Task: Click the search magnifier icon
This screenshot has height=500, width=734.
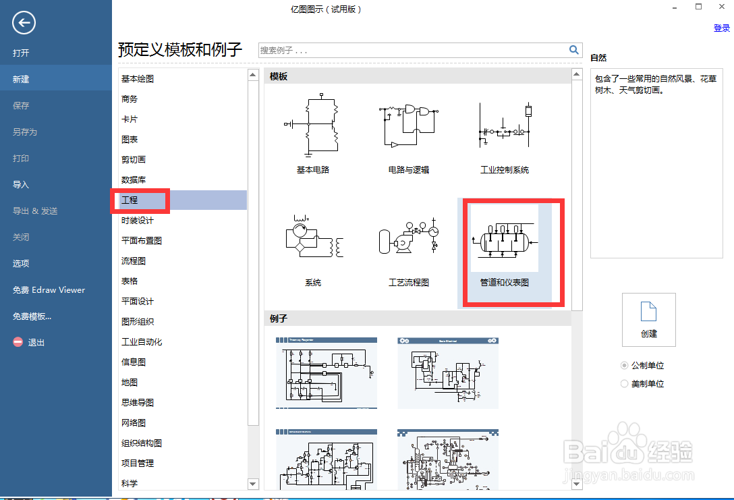Action: [574, 50]
